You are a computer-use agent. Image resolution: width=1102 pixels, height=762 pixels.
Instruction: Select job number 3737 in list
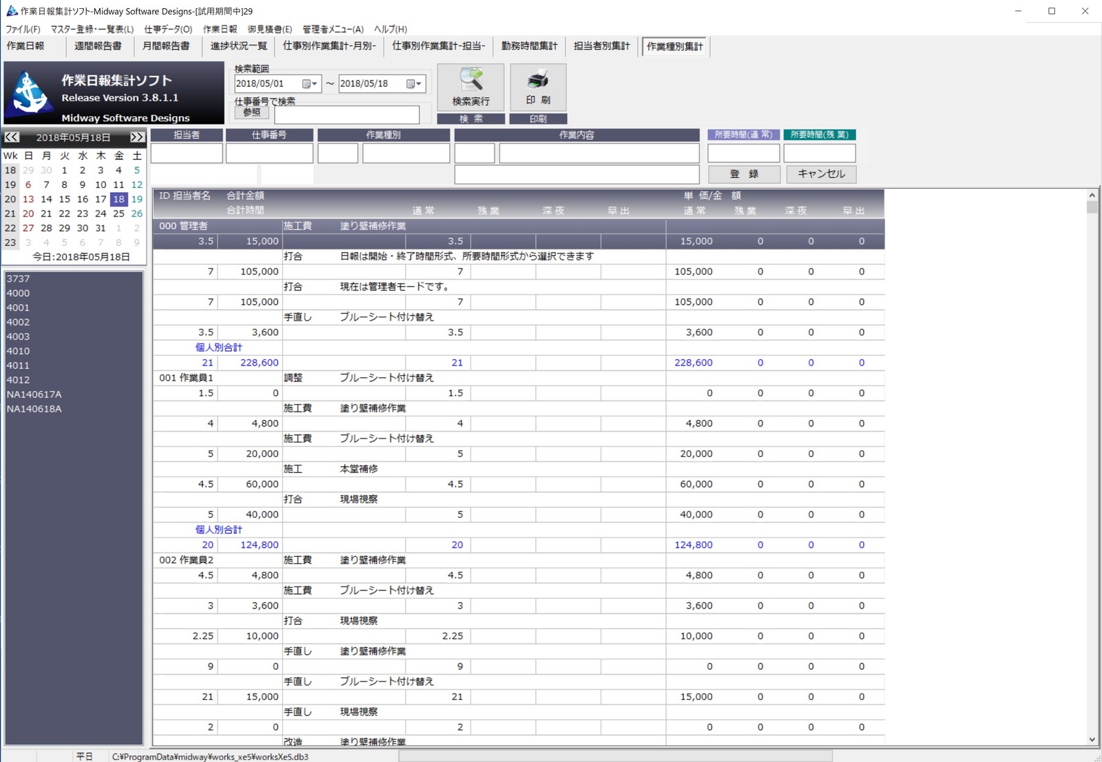(74, 279)
